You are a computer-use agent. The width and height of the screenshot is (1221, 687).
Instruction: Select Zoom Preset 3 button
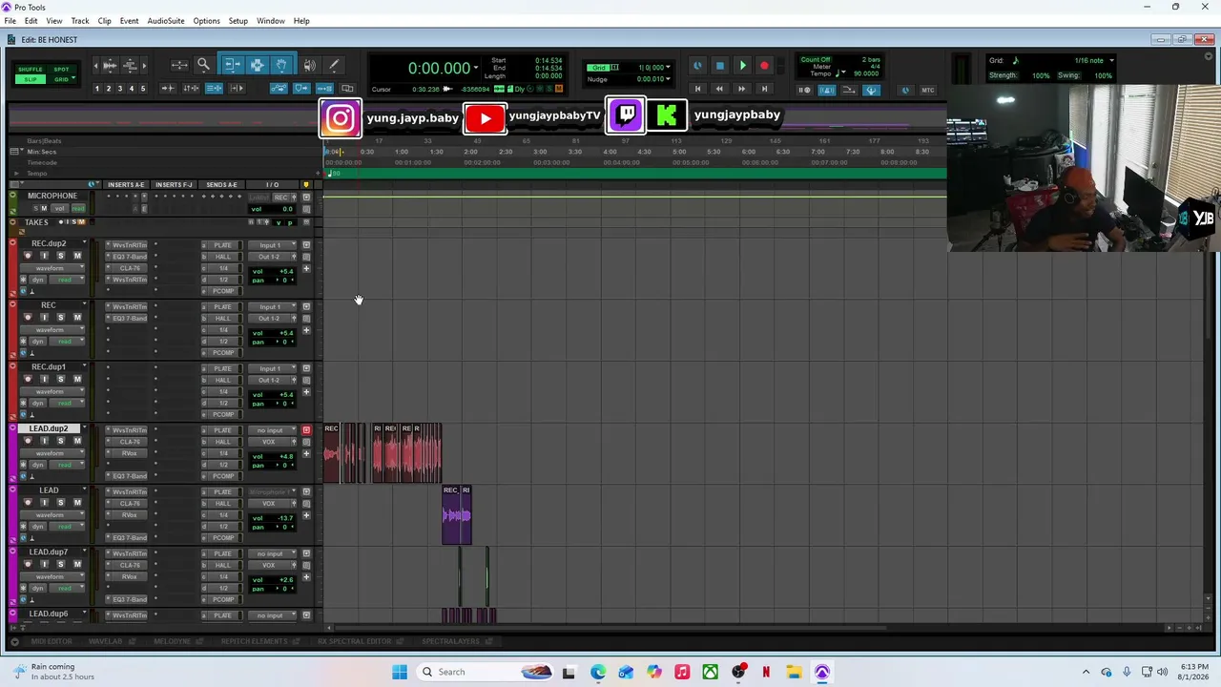[120, 89]
